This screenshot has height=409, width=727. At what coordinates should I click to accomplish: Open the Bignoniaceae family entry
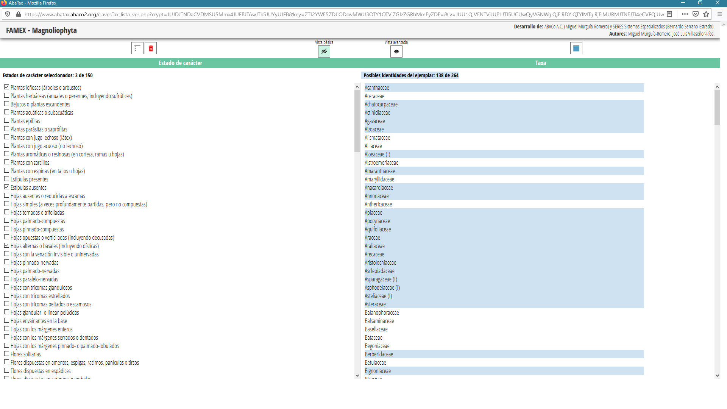[x=378, y=371]
